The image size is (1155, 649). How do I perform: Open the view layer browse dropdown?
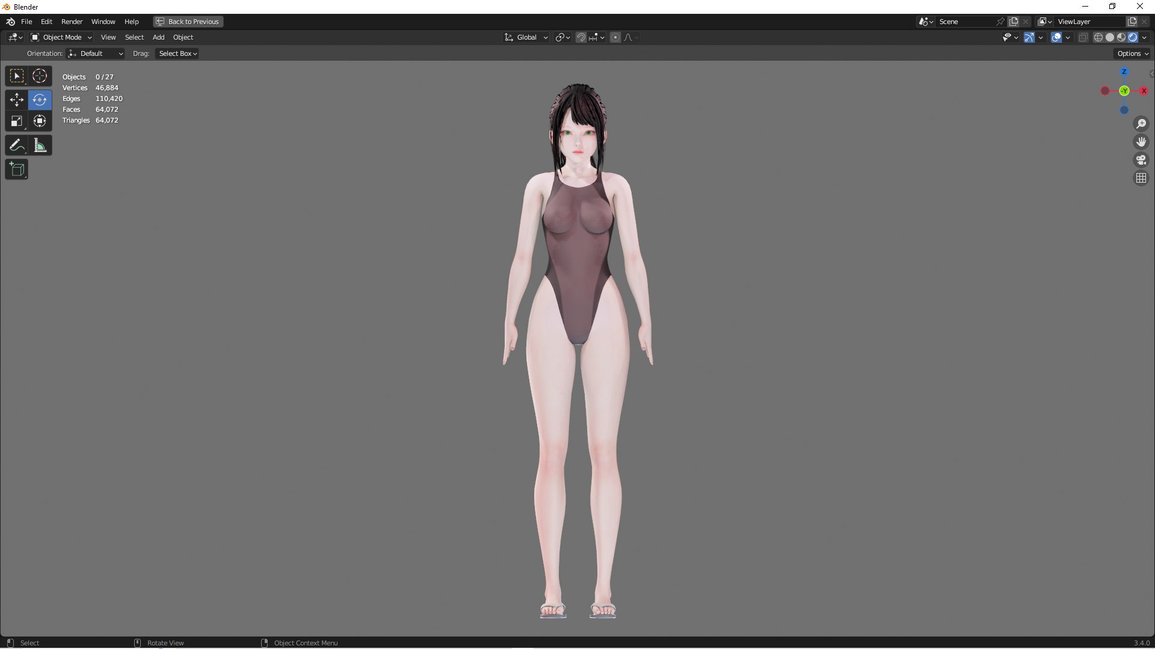click(x=1045, y=22)
